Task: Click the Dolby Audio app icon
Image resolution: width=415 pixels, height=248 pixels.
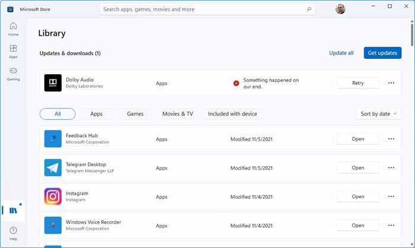Action: click(x=53, y=83)
